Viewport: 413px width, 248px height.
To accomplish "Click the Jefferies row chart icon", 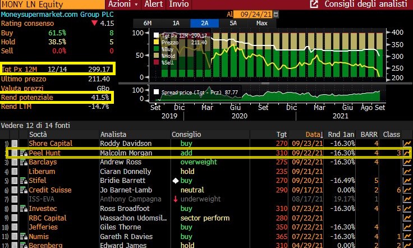I will click(407, 227).
